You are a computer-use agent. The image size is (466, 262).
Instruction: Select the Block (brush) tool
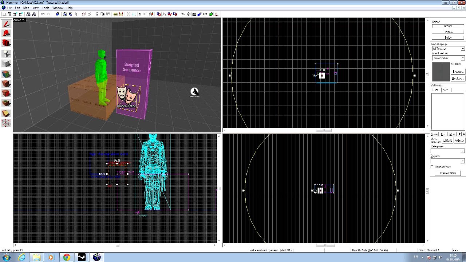click(x=6, y=64)
